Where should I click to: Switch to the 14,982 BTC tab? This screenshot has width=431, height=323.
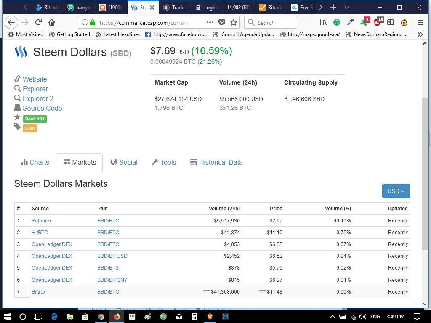pyautogui.click(x=239, y=8)
